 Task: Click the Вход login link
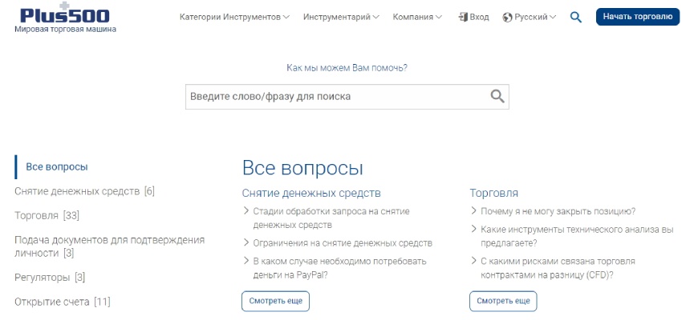(479, 18)
